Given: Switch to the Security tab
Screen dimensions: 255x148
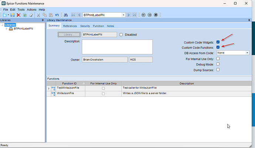Looking at the screenshot, I should point(85,26).
